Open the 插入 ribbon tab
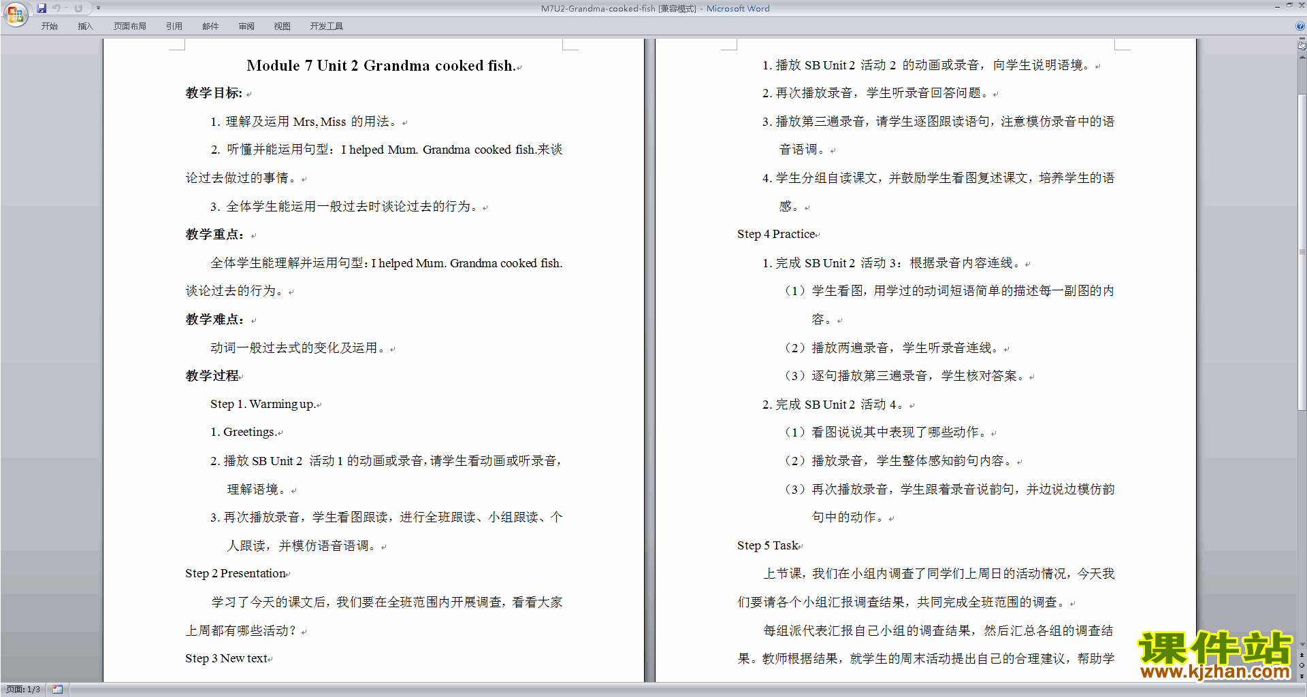The image size is (1307, 697). (x=85, y=27)
